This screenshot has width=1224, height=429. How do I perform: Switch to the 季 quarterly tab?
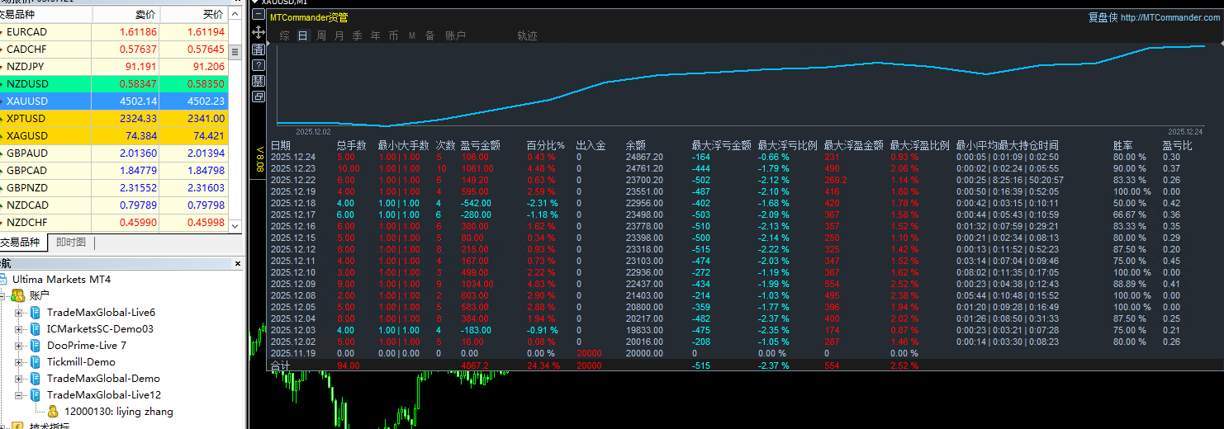point(358,35)
